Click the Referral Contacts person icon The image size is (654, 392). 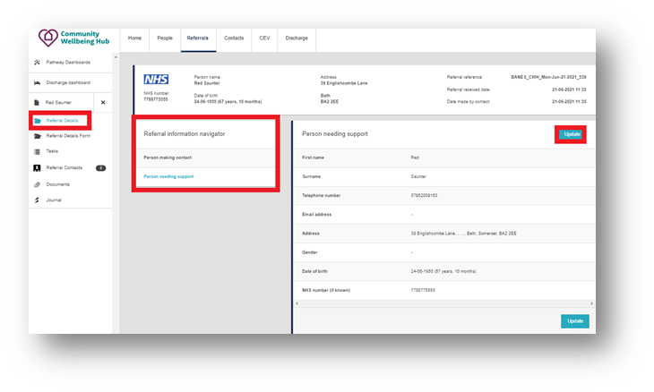pyautogui.click(x=37, y=168)
